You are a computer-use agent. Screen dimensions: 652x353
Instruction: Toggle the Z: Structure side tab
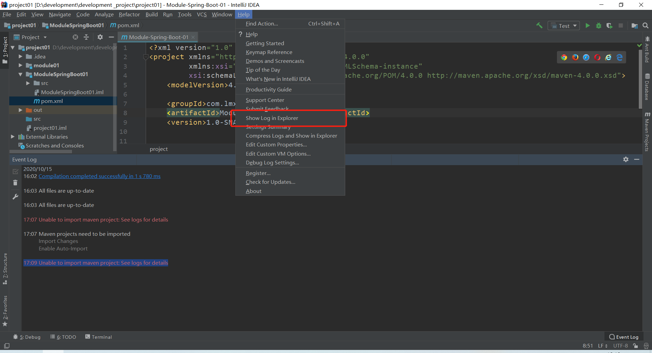click(5, 269)
